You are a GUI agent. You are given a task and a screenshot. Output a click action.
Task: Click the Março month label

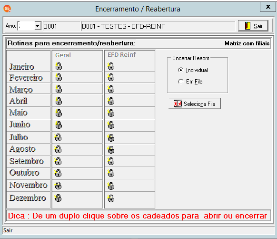point(21,90)
